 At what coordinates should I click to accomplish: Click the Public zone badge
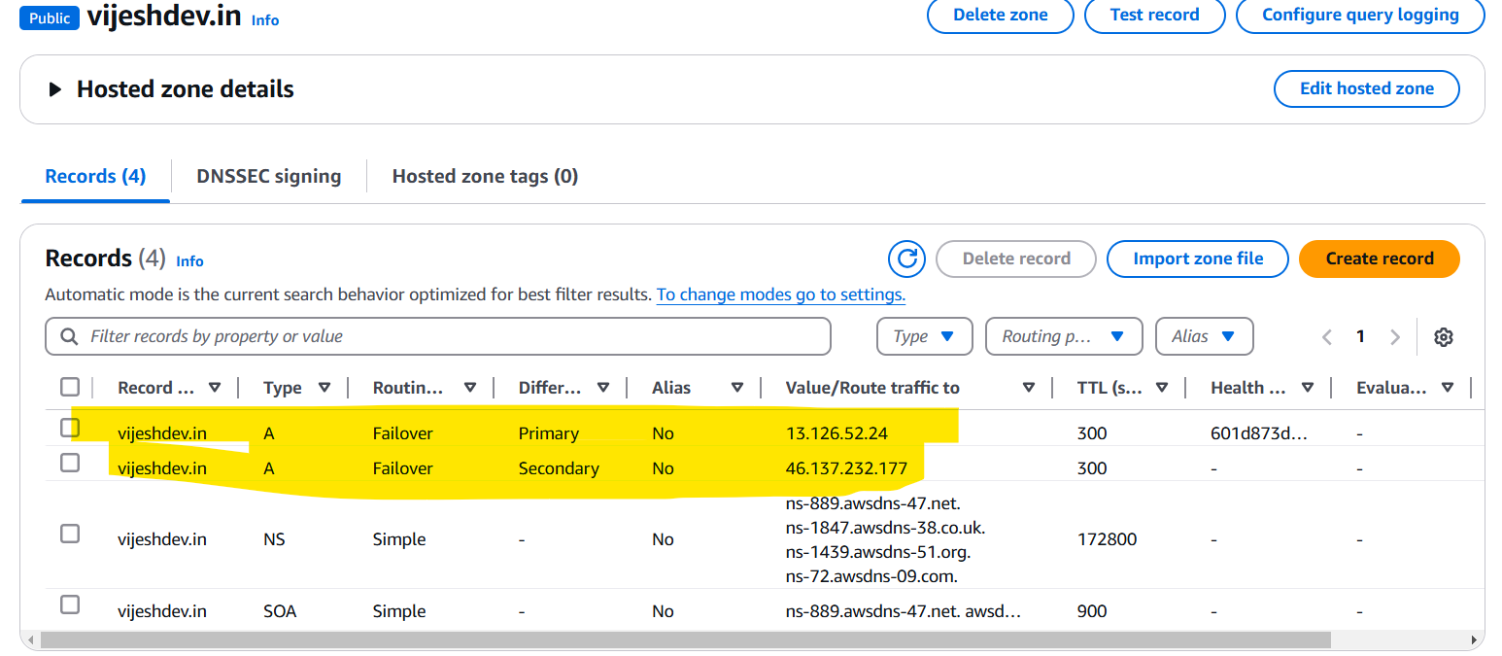49,17
